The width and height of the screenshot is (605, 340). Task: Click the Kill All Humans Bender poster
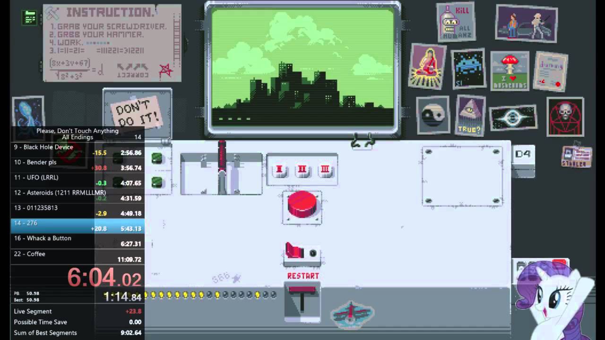456,22
